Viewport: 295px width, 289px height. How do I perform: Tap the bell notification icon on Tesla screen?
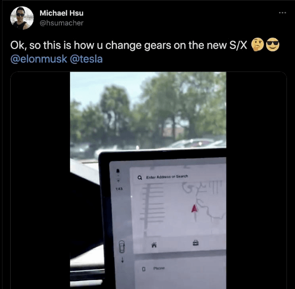[x=118, y=171]
